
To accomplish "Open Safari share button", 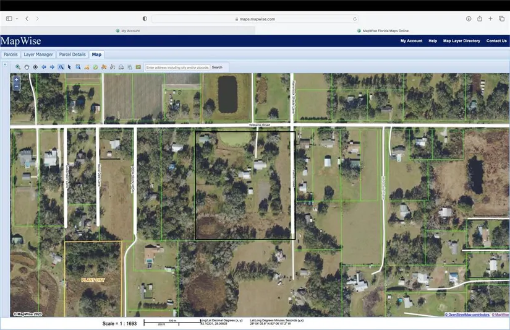I will 480,19.
